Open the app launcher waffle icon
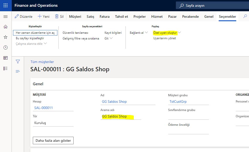 (x=6, y=5)
